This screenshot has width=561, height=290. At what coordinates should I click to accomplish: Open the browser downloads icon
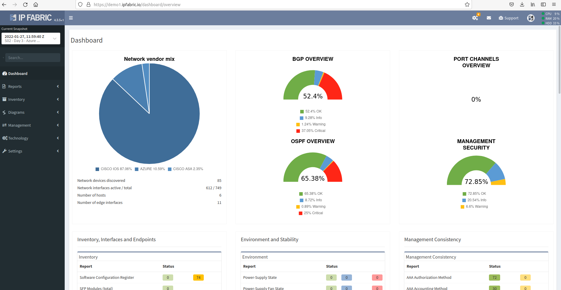tap(522, 4)
